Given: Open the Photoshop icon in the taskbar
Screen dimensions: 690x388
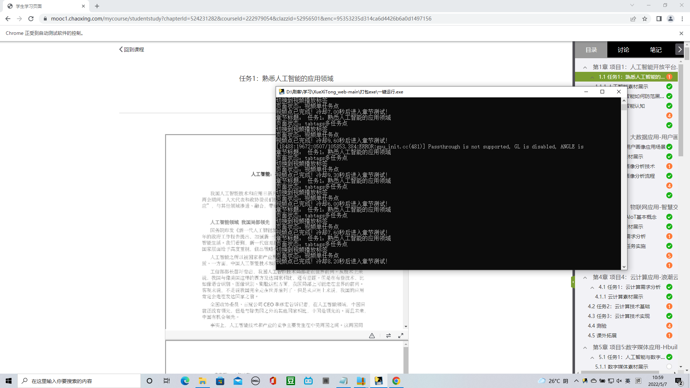Looking at the screenshot, I should pos(378,381).
